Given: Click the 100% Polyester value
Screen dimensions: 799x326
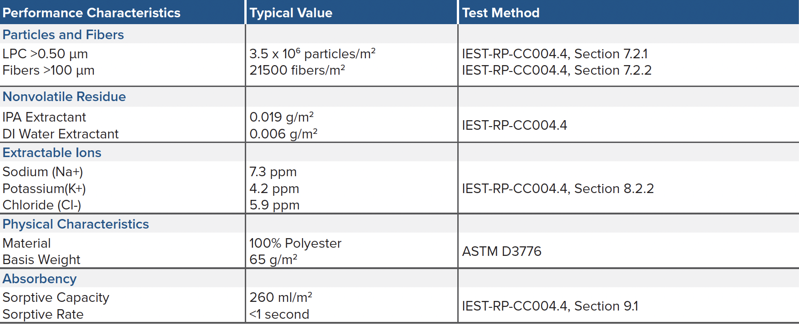Looking at the screenshot, I should click(x=295, y=243).
